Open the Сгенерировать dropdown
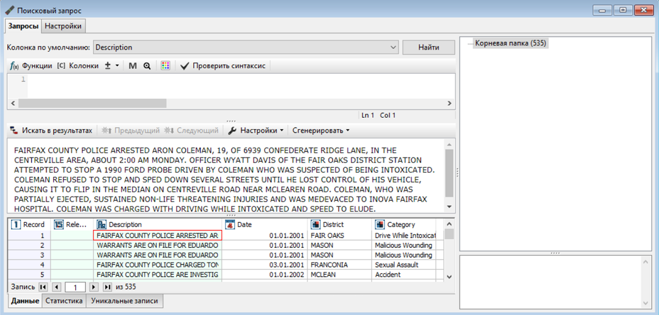 pos(321,131)
